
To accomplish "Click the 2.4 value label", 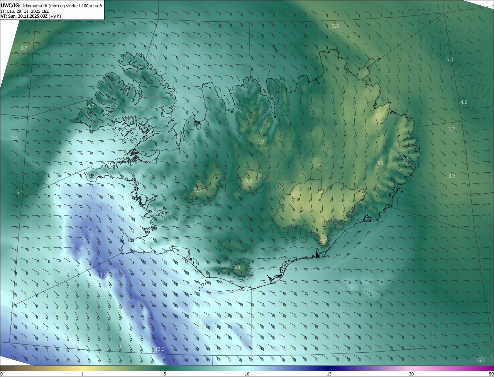I will pos(323,240).
